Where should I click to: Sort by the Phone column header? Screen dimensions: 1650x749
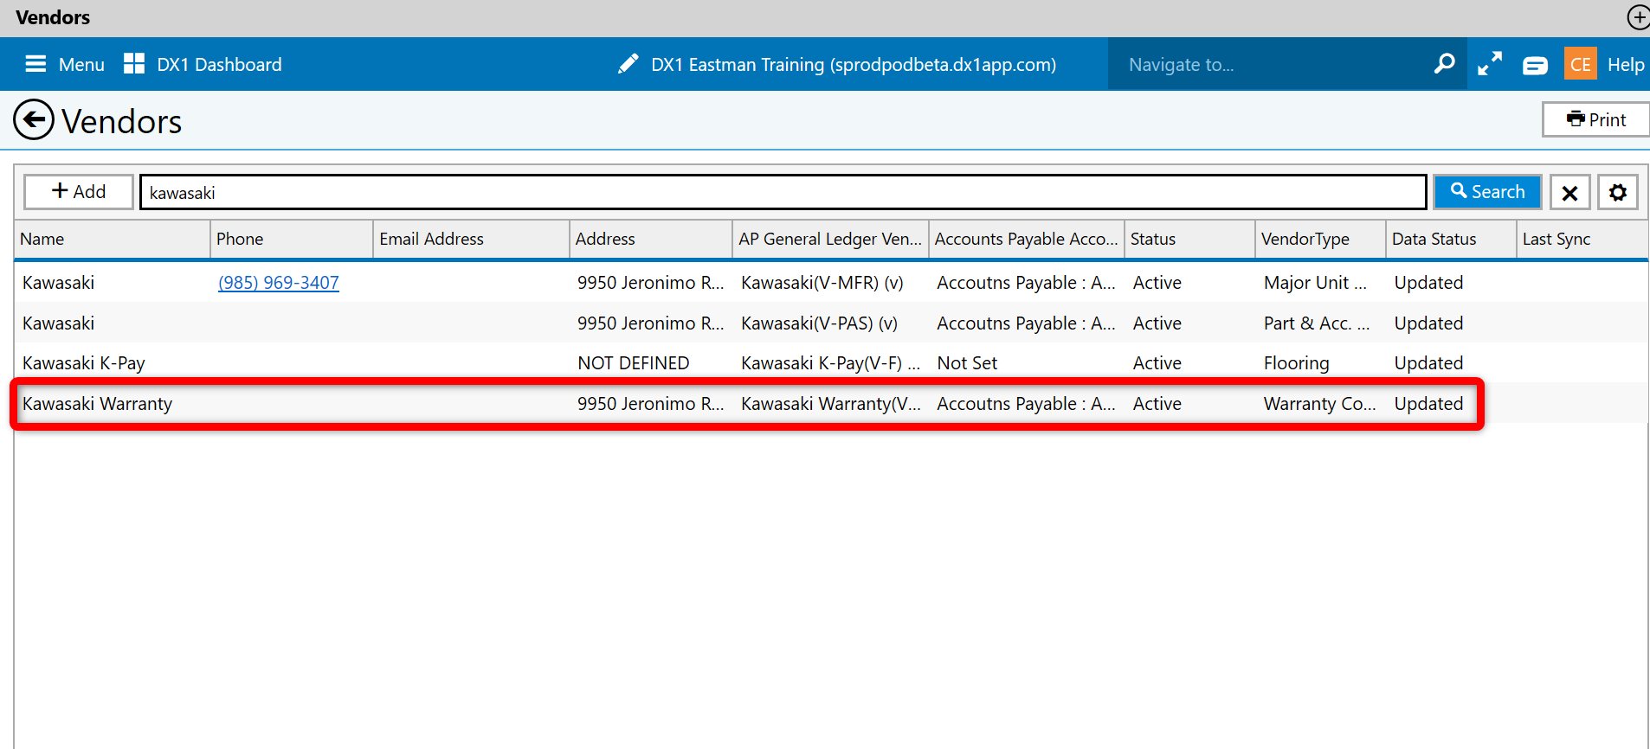(291, 239)
